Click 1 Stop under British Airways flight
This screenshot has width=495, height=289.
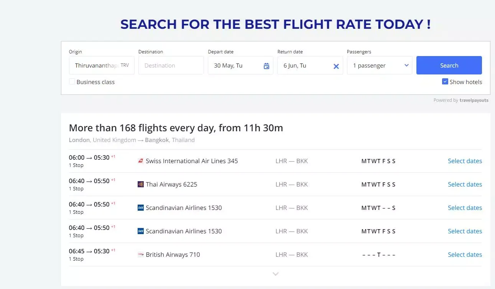(76, 259)
